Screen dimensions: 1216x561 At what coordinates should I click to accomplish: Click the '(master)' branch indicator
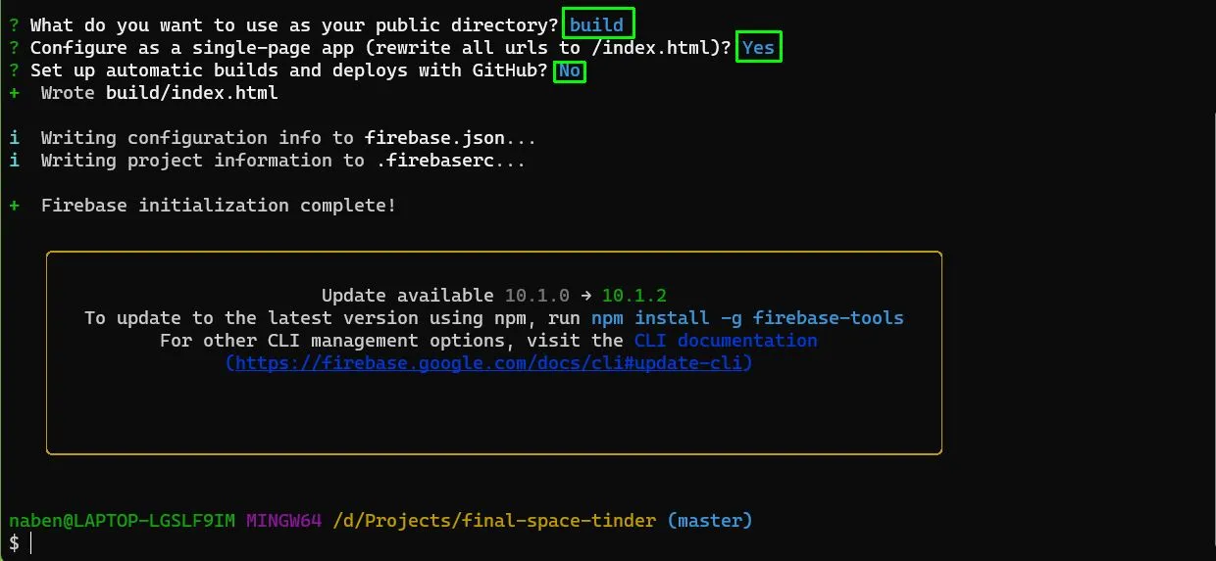pos(710,521)
